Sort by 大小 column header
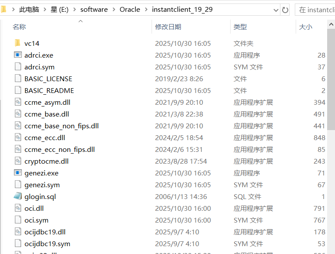Screen dimensions: 335x254 coord(305,27)
